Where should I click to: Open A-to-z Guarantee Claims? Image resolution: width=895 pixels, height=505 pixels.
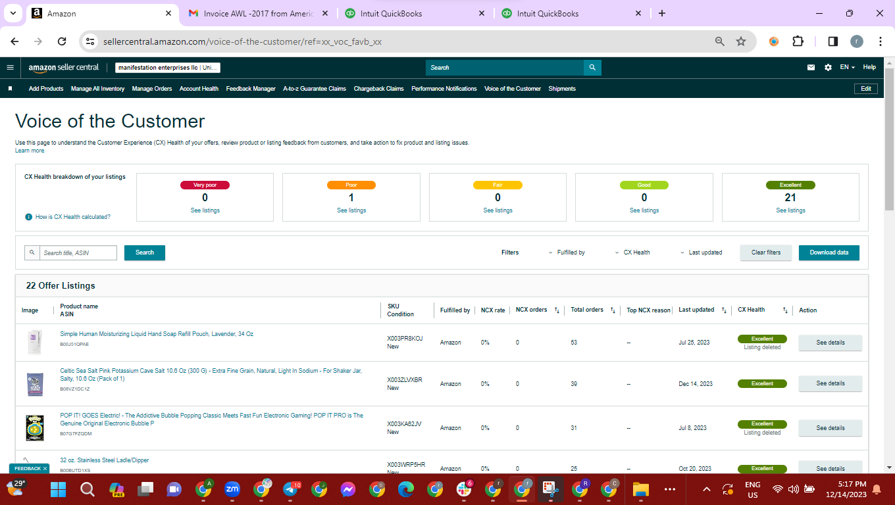[315, 89]
